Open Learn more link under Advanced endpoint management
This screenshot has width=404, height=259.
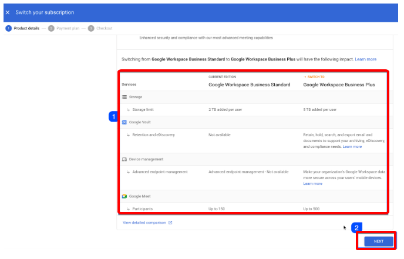point(312,184)
